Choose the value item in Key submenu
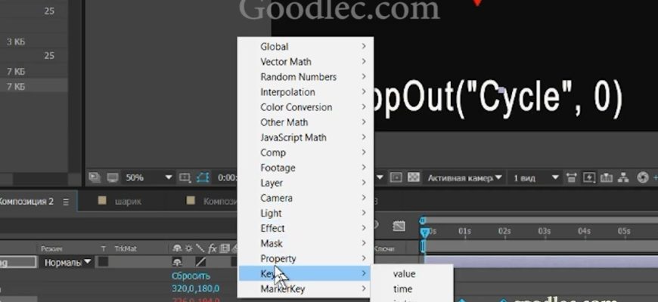The image size is (658, 302). pos(405,274)
